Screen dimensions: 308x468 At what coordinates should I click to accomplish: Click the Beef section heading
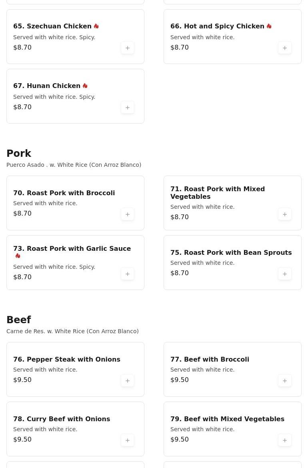click(19, 320)
